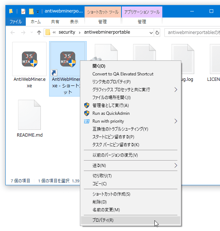The image size is (220, 231).
Task: Open the quick access toolbar customize dropdown
Action: tap(38, 12)
